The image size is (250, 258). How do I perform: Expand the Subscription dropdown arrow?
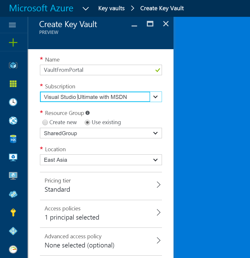[x=156, y=97]
